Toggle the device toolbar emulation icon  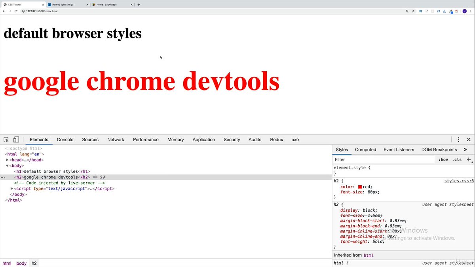pyautogui.click(x=16, y=140)
